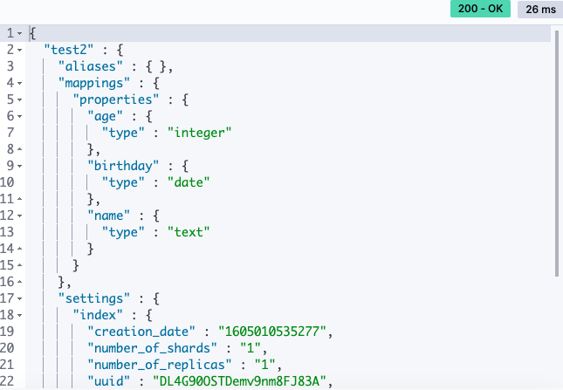Click the 26 ms response time badge
The image size is (563, 390).
540,9
